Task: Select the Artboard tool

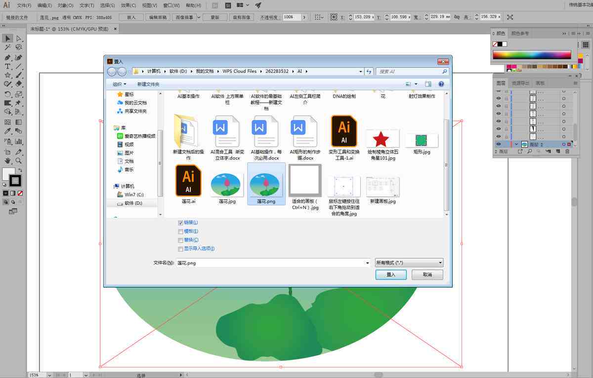Action: pos(8,151)
